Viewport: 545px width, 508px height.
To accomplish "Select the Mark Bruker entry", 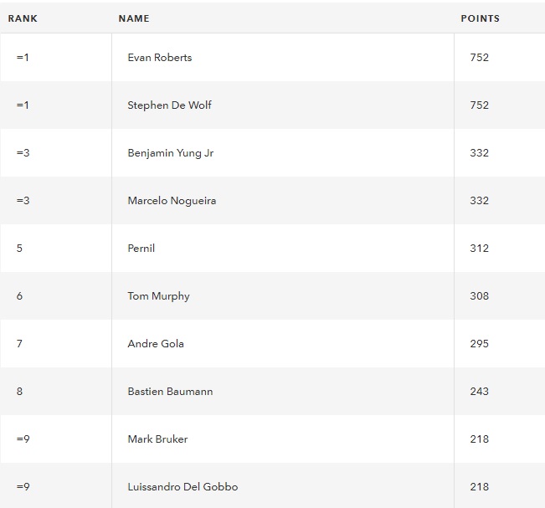I will pyautogui.click(x=157, y=439).
